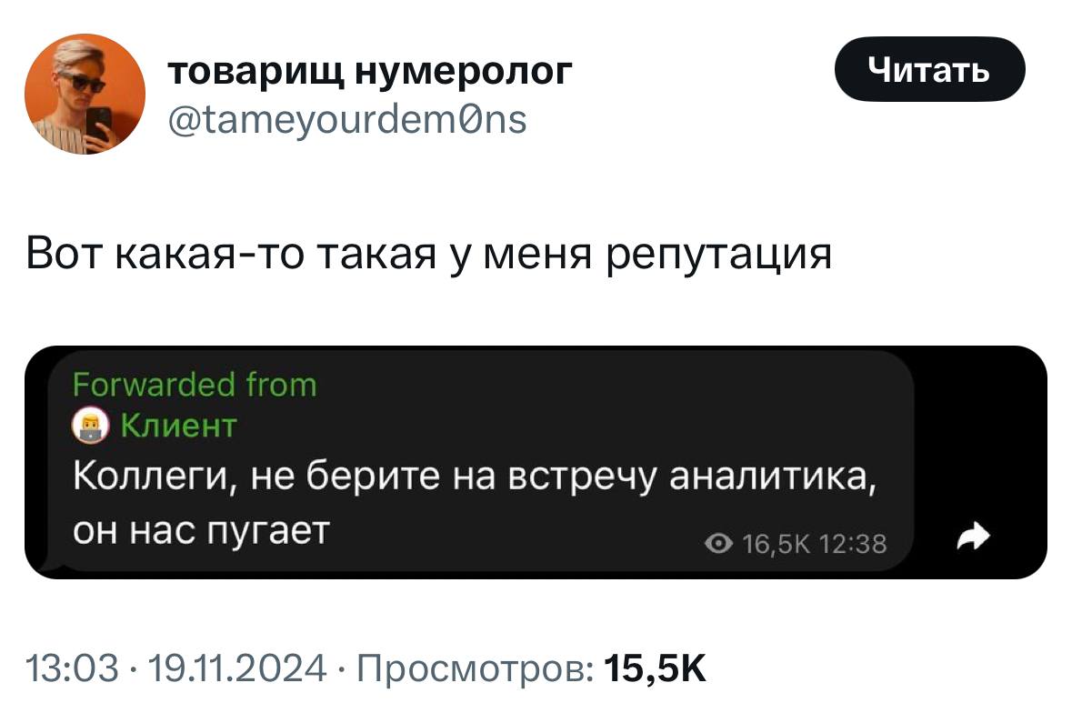Open the author's profile avatar photo
This screenshot has width=1072, height=713.
click(x=84, y=97)
